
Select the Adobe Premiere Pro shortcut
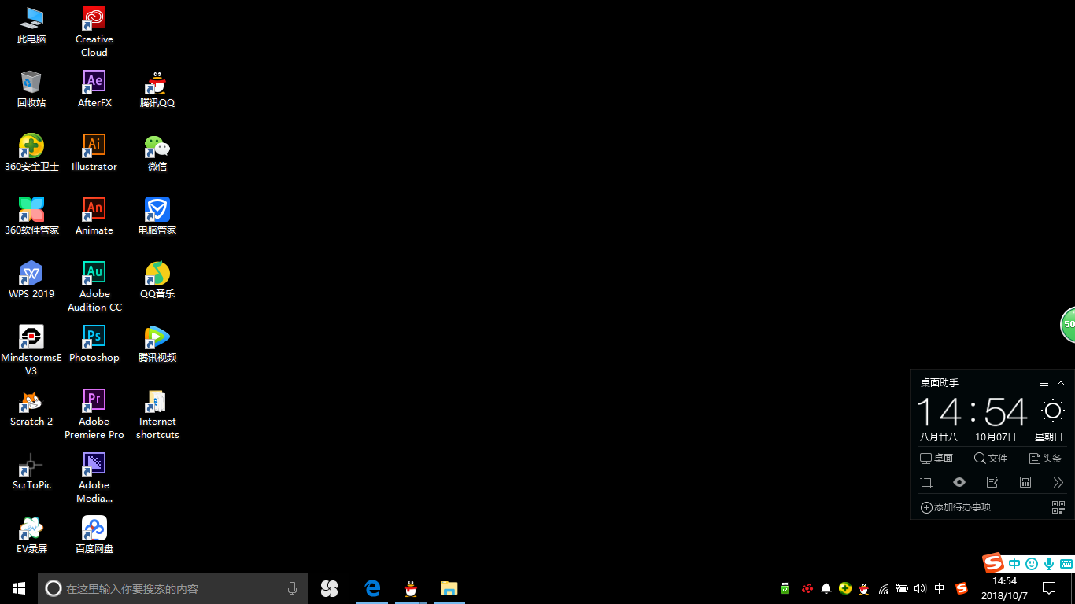pyautogui.click(x=94, y=414)
